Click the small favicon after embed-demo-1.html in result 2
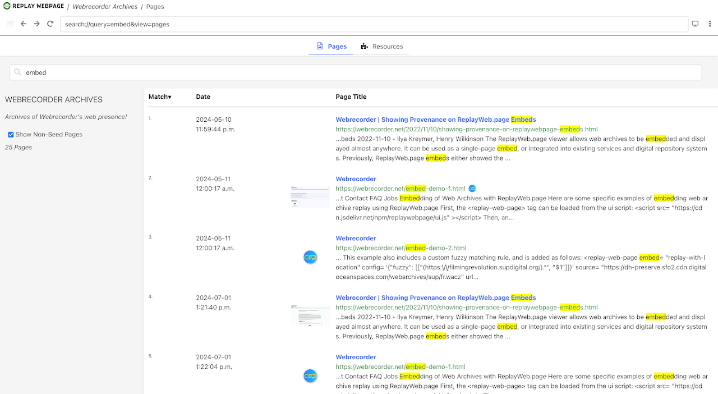 coord(472,189)
